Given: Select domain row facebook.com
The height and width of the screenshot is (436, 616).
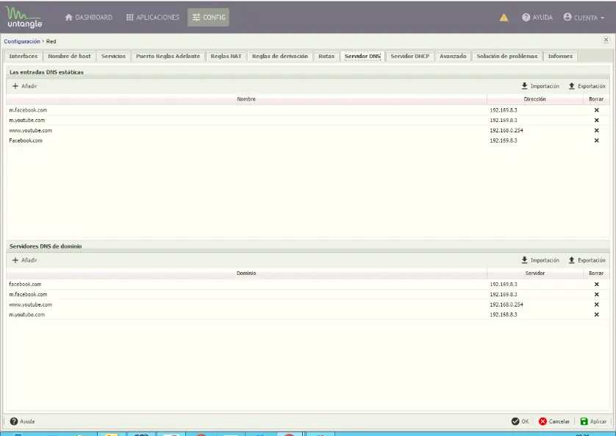Looking at the screenshot, I should [x=307, y=284].
